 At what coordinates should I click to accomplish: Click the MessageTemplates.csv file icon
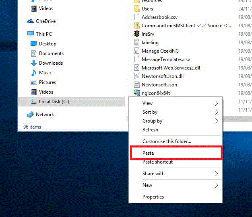[x=137, y=59]
